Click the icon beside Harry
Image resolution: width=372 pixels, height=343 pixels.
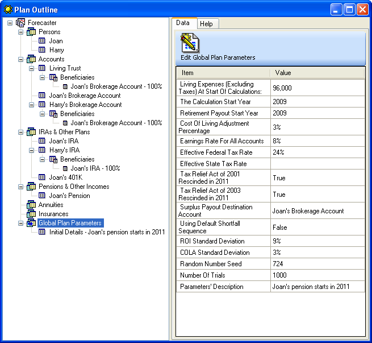[x=42, y=50]
